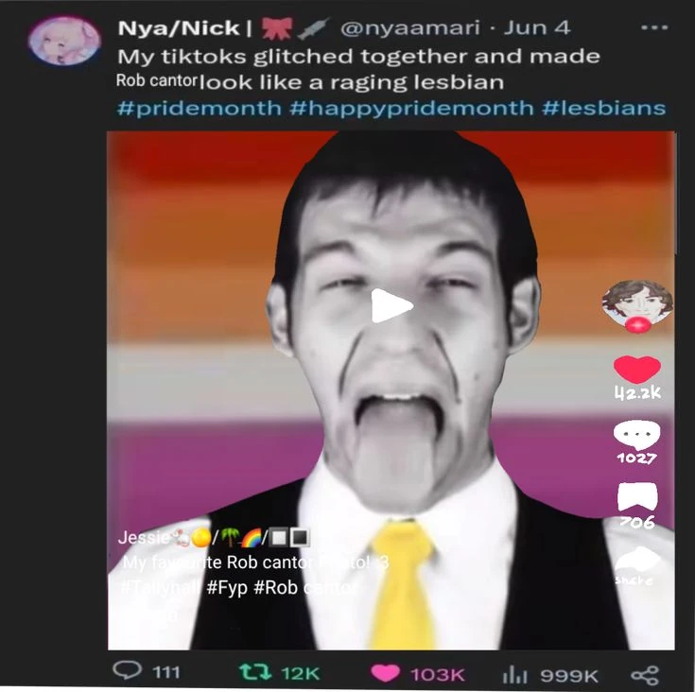Open TikTok comments bubble icon

click(x=636, y=435)
